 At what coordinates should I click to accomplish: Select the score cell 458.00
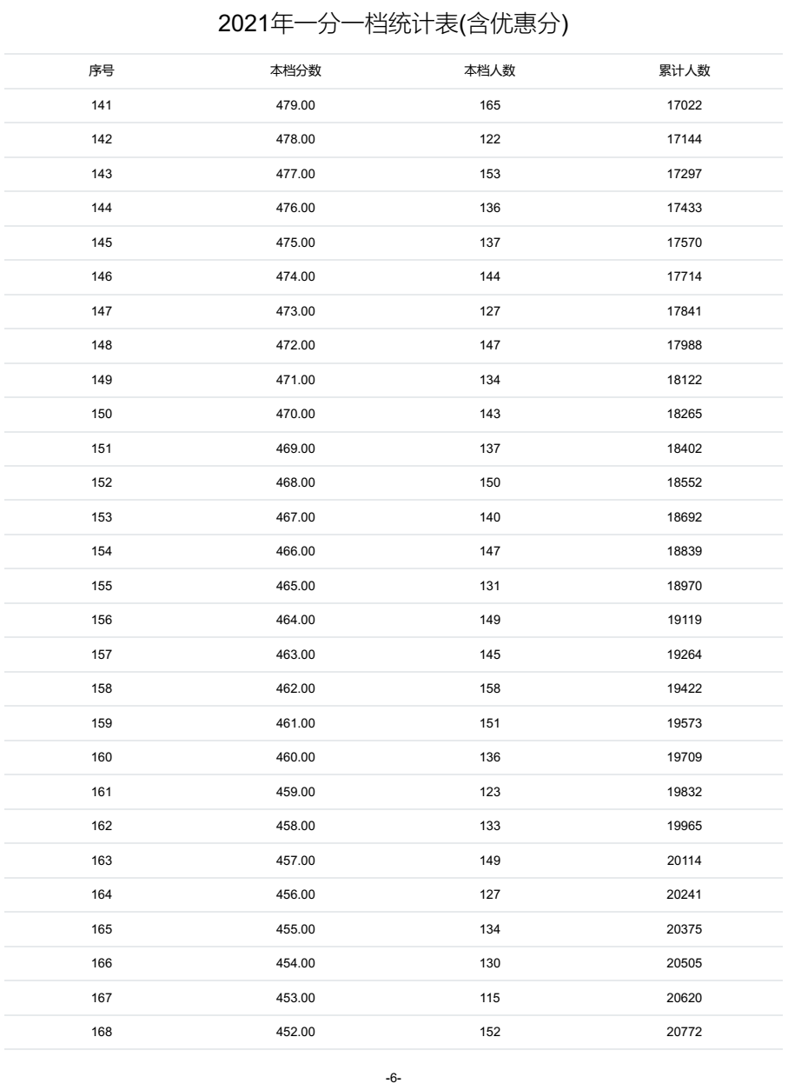[x=295, y=827]
